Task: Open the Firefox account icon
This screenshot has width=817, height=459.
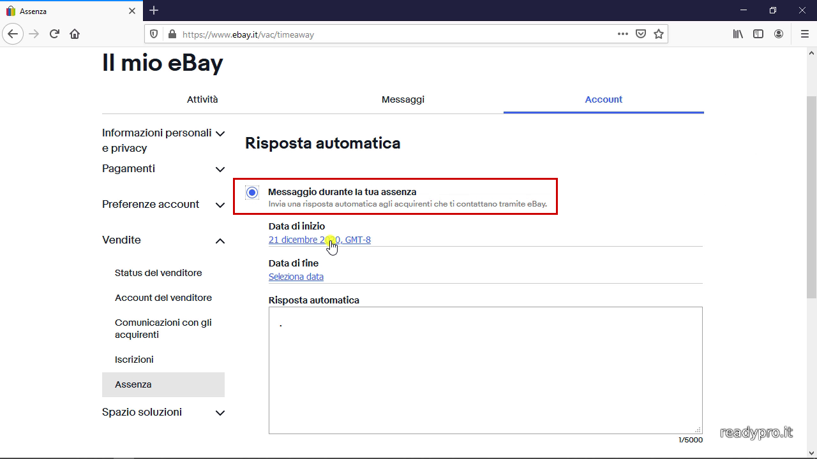Action: tap(779, 34)
